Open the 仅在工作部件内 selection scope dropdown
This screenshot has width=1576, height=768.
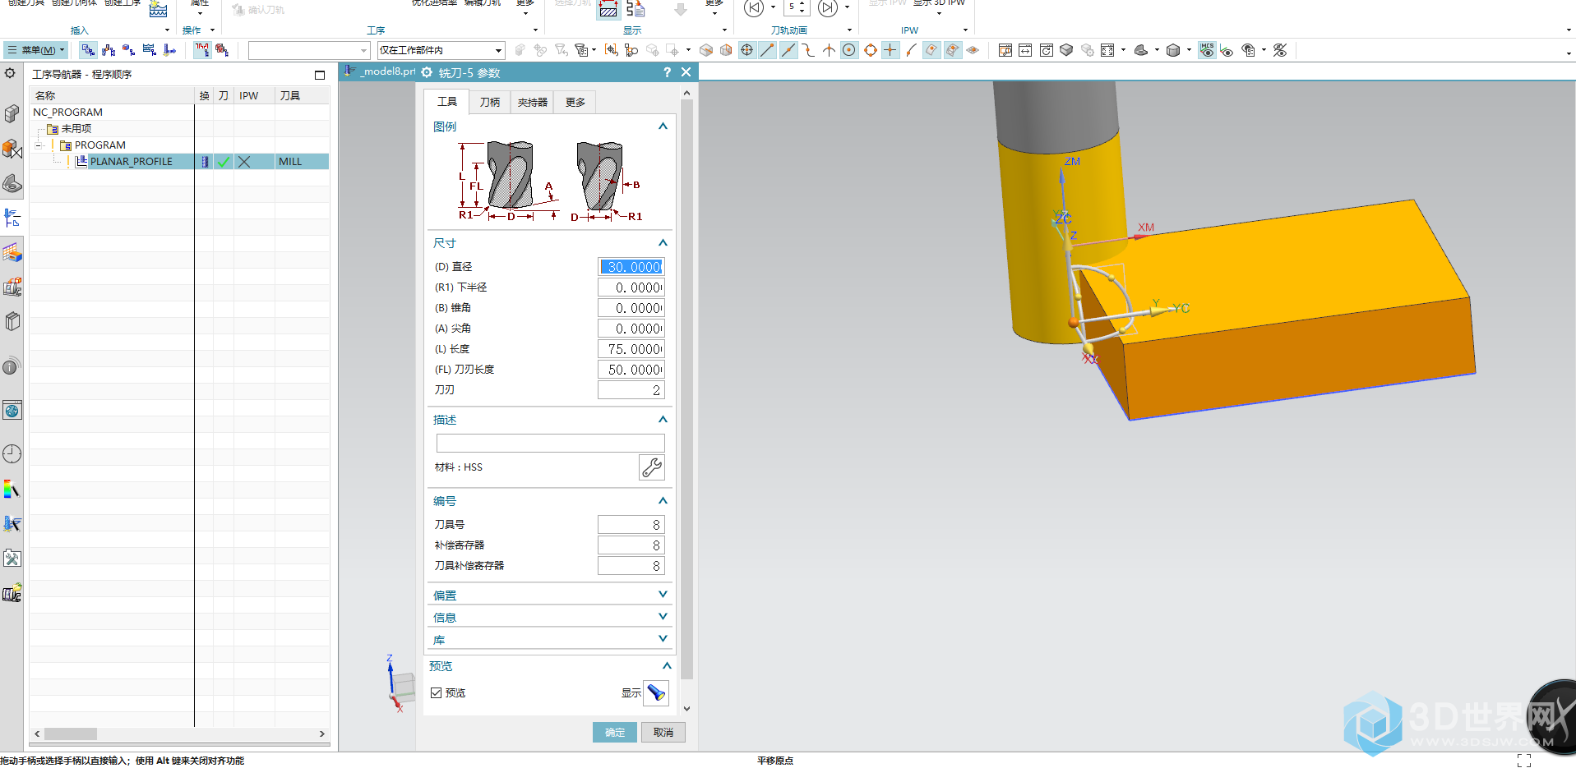(x=441, y=50)
